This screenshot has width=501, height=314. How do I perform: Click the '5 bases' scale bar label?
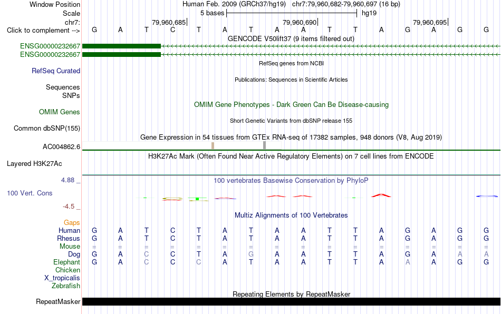213,13
